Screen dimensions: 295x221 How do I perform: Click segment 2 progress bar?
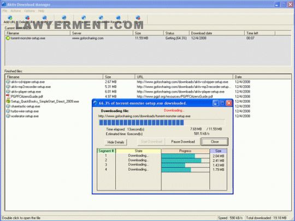185,160
